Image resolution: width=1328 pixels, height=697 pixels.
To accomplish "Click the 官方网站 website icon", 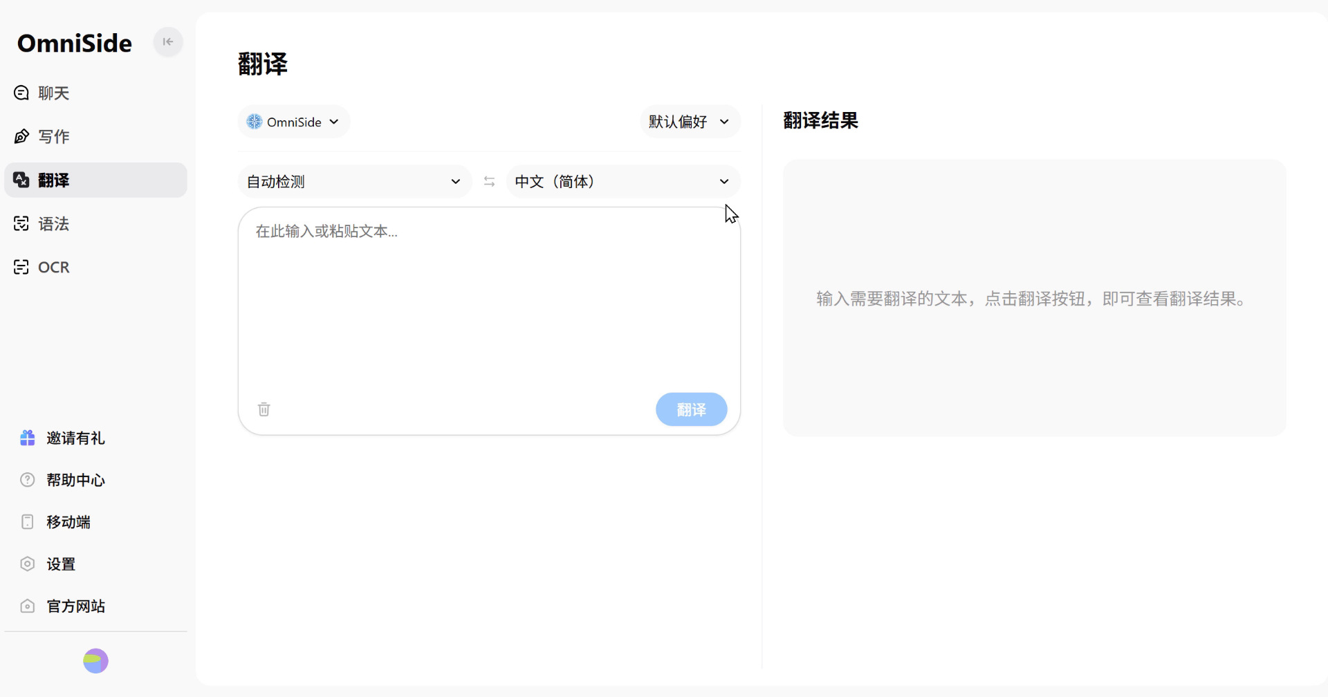I will (28, 606).
